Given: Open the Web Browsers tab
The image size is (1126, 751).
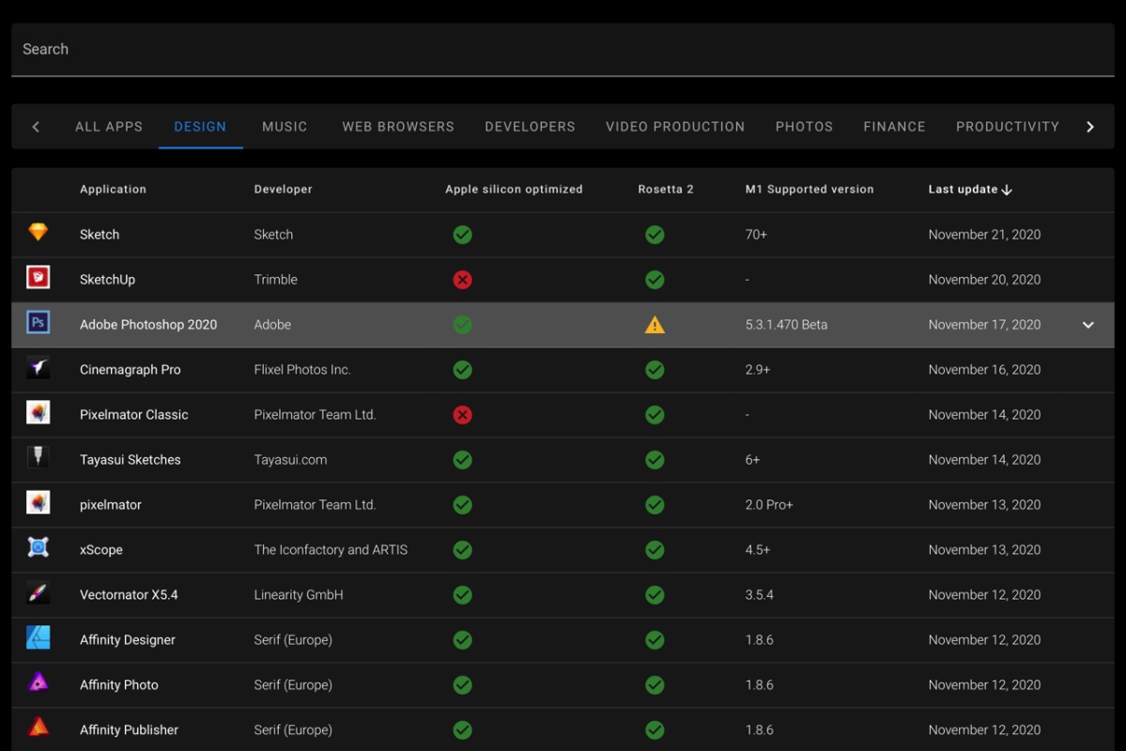Looking at the screenshot, I should click(x=398, y=127).
